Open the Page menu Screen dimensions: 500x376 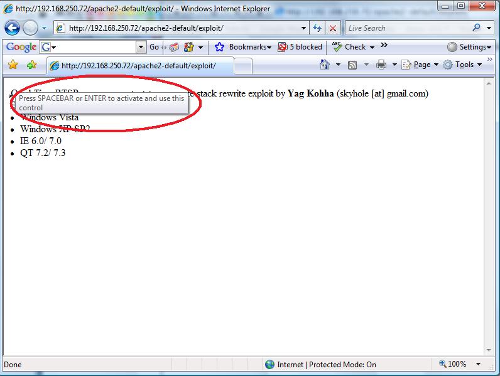420,65
